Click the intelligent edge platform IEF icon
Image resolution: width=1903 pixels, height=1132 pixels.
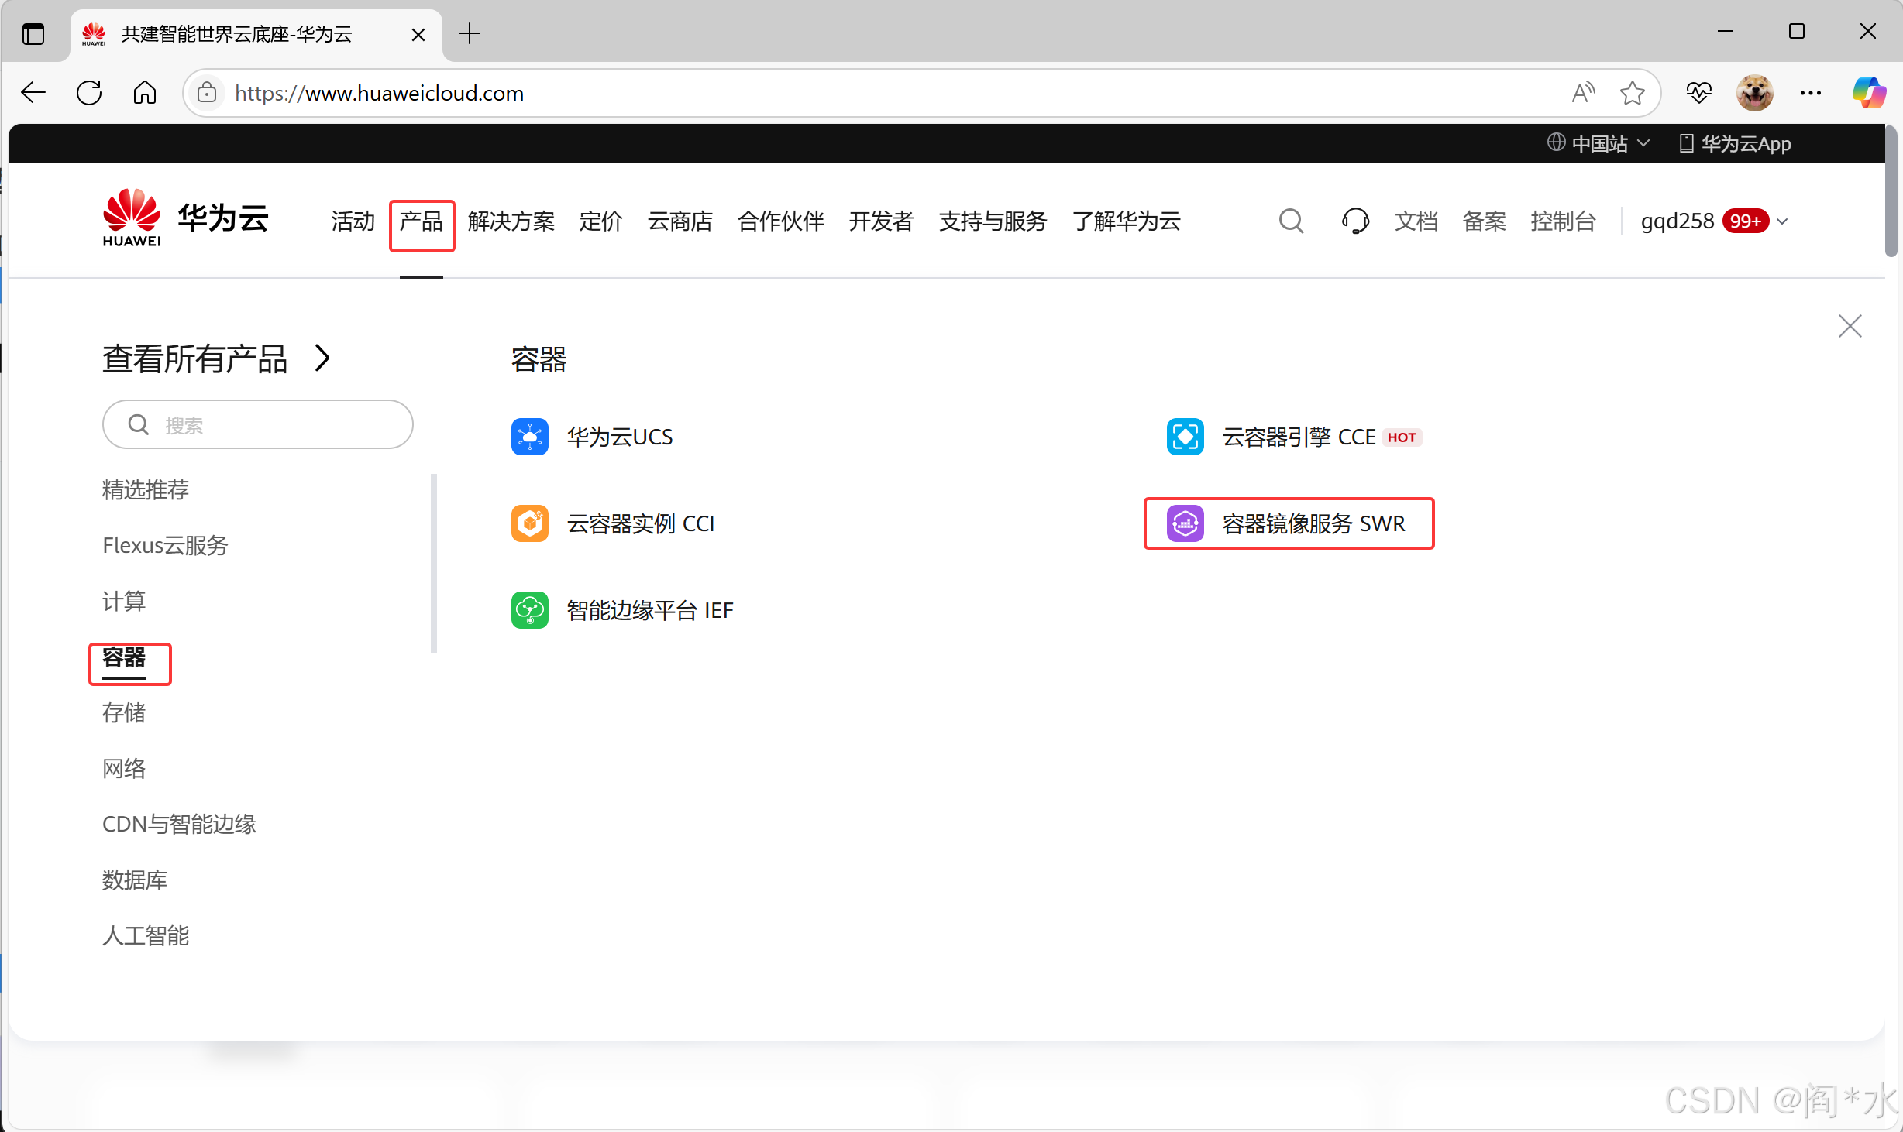pyautogui.click(x=530, y=610)
